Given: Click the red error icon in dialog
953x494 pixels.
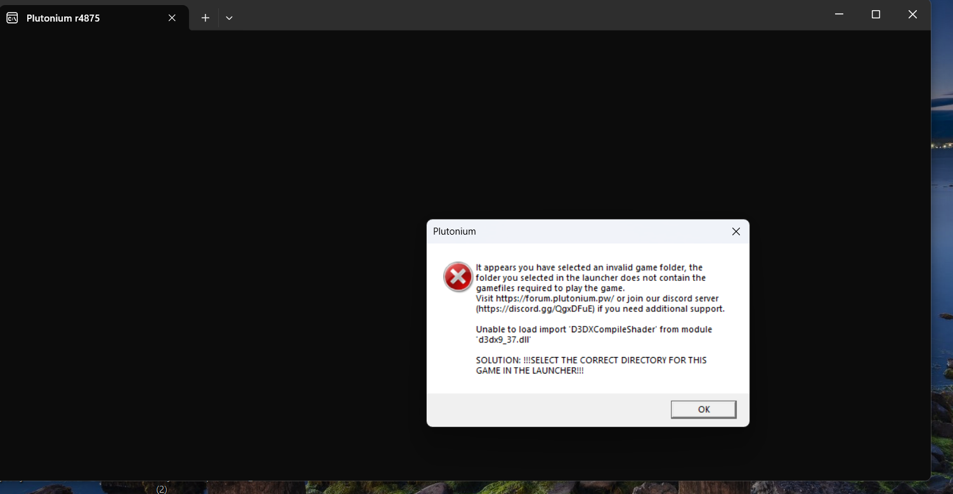Looking at the screenshot, I should (x=458, y=277).
